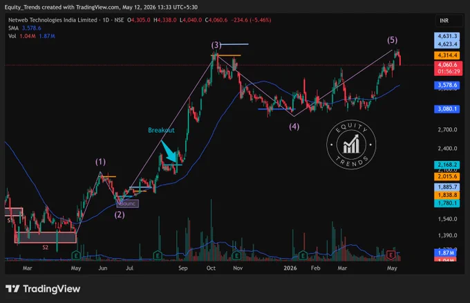Click the Jul label on time axis
470x303 pixels.
[x=129, y=268]
